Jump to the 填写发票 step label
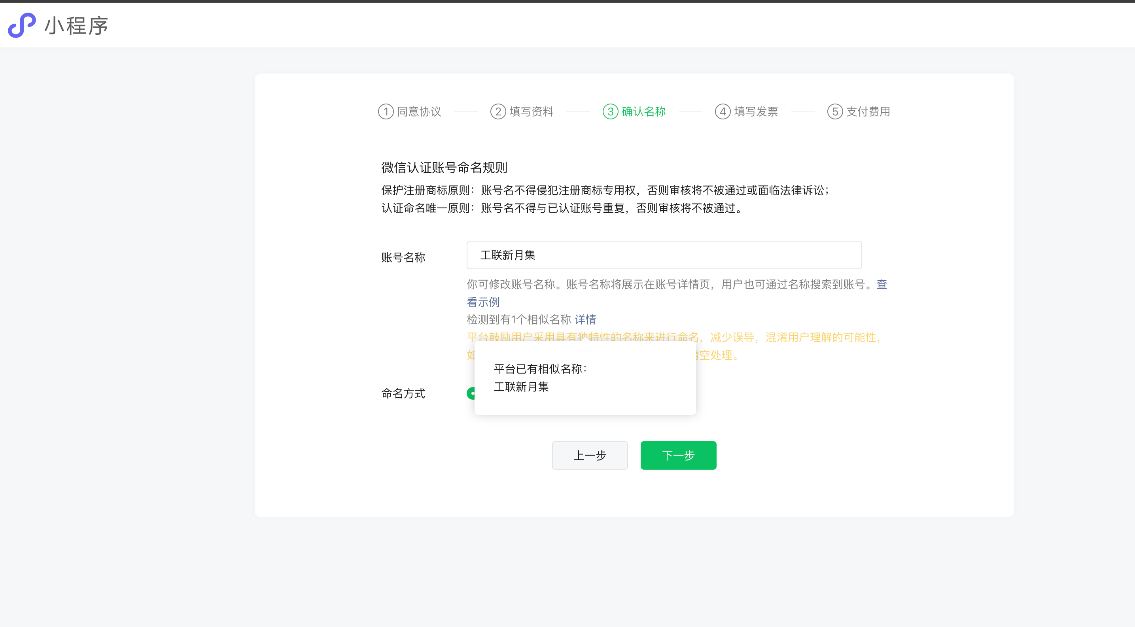1135x627 pixels. coord(756,111)
